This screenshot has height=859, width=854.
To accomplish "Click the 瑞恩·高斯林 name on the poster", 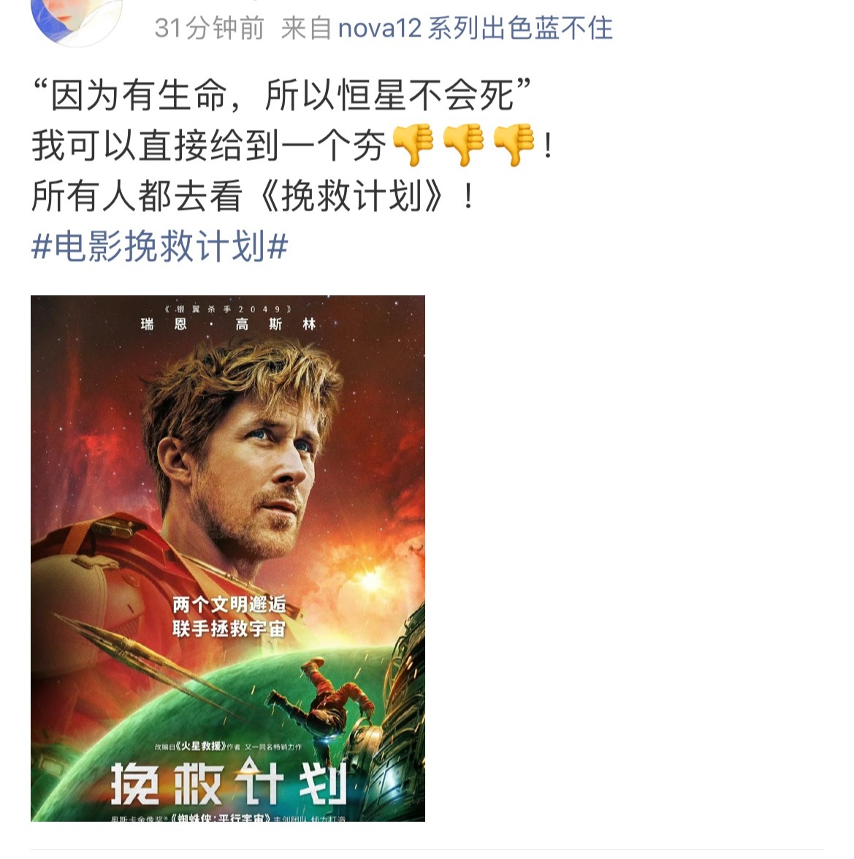I will pyautogui.click(x=228, y=325).
